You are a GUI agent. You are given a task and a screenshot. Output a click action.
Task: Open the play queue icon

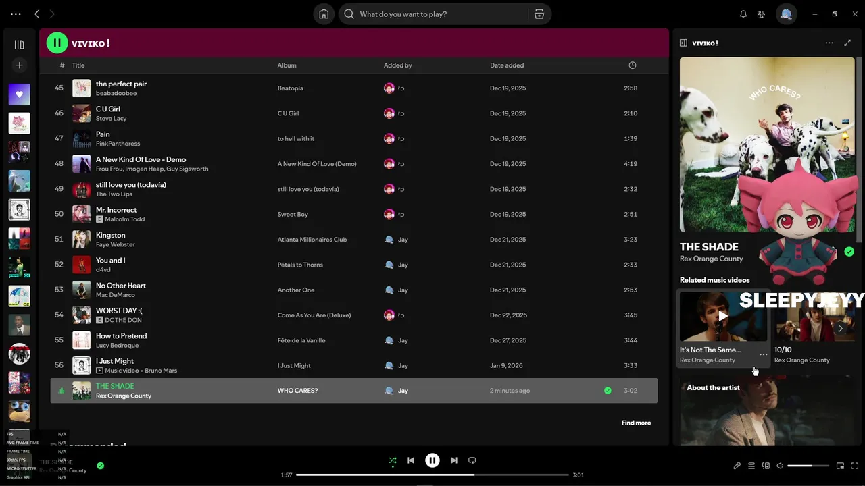tap(751, 466)
